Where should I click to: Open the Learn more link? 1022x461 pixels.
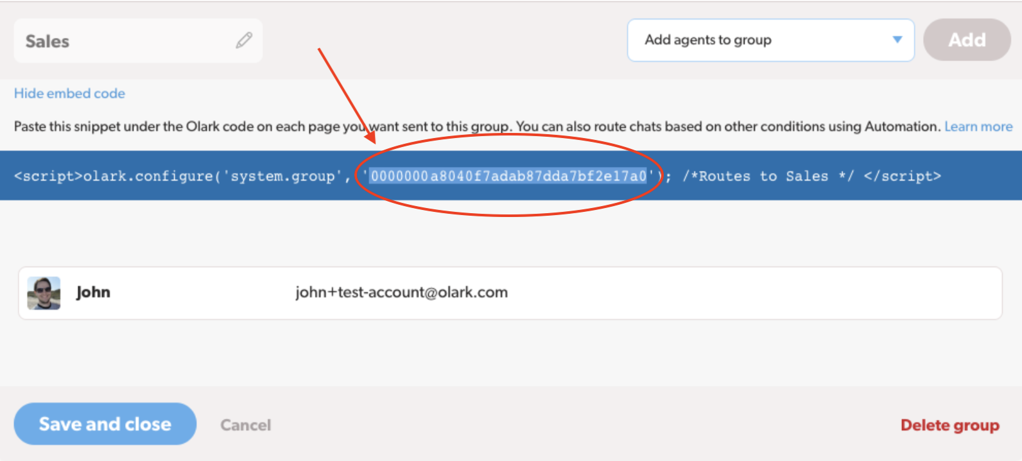tap(978, 126)
